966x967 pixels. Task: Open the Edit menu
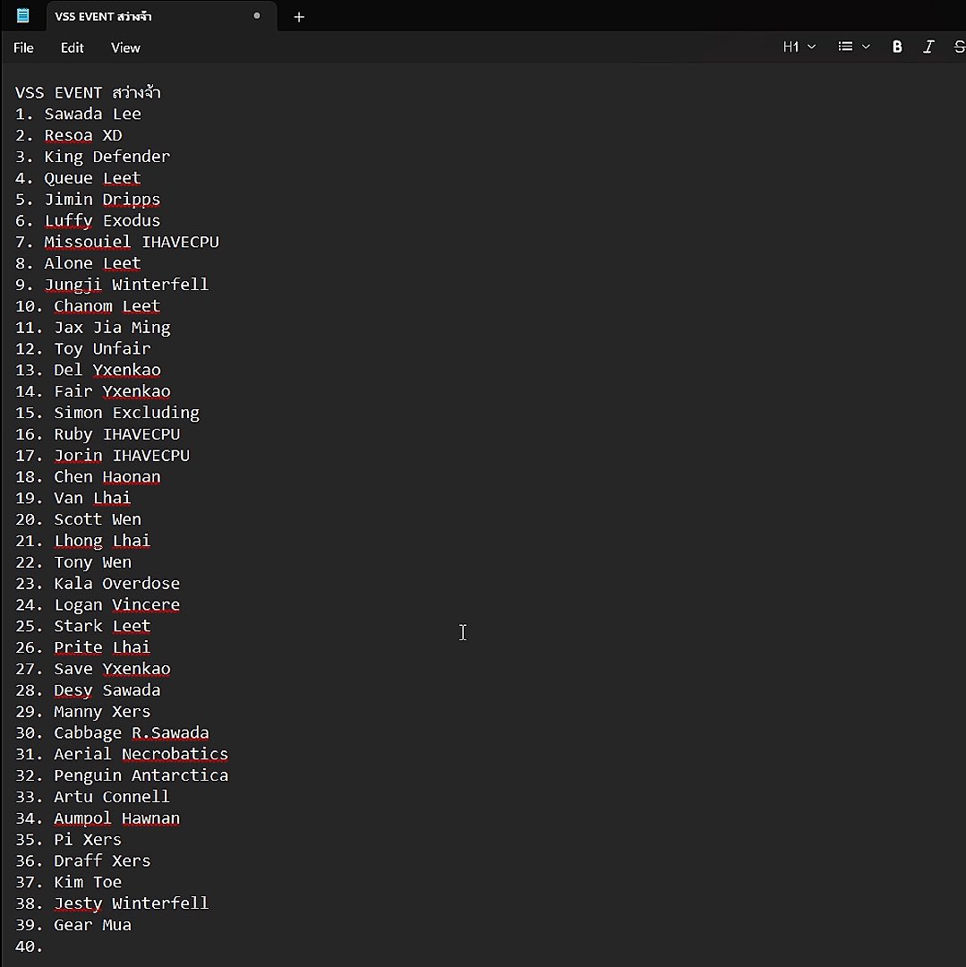[73, 47]
